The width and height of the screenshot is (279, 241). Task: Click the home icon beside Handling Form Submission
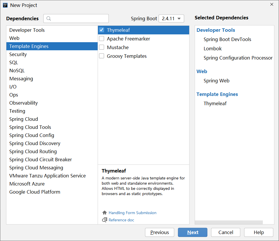tap(105, 213)
